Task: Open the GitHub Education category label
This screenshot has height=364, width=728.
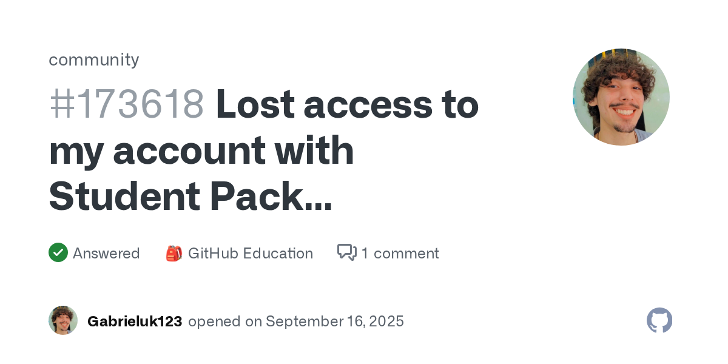Action: (251, 253)
